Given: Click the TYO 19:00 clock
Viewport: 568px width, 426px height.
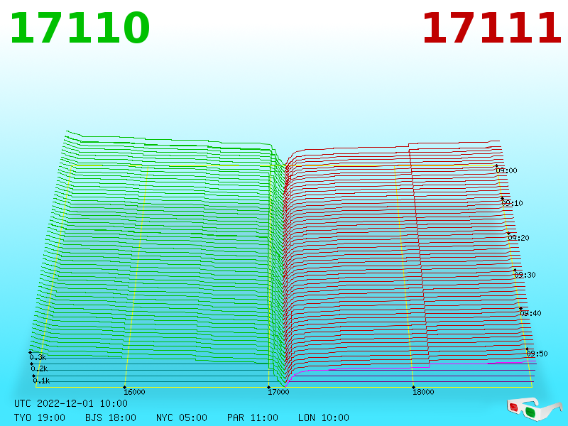Looking at the screenshot, I should click(x=40, y=417).
